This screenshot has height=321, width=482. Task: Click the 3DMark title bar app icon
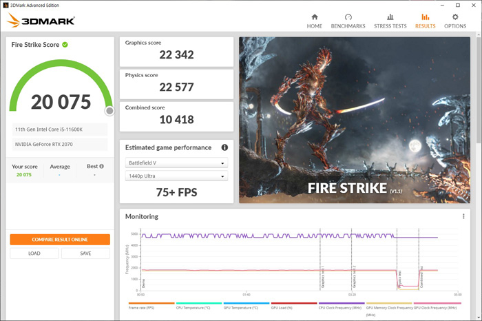click(6, 6)
